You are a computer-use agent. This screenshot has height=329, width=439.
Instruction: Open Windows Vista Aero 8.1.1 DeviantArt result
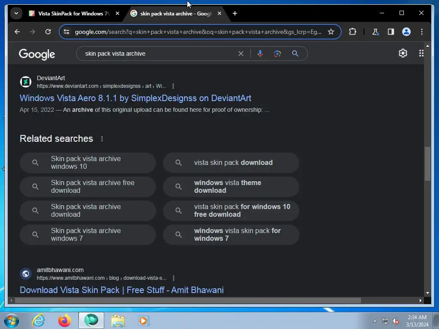(135, 98)
